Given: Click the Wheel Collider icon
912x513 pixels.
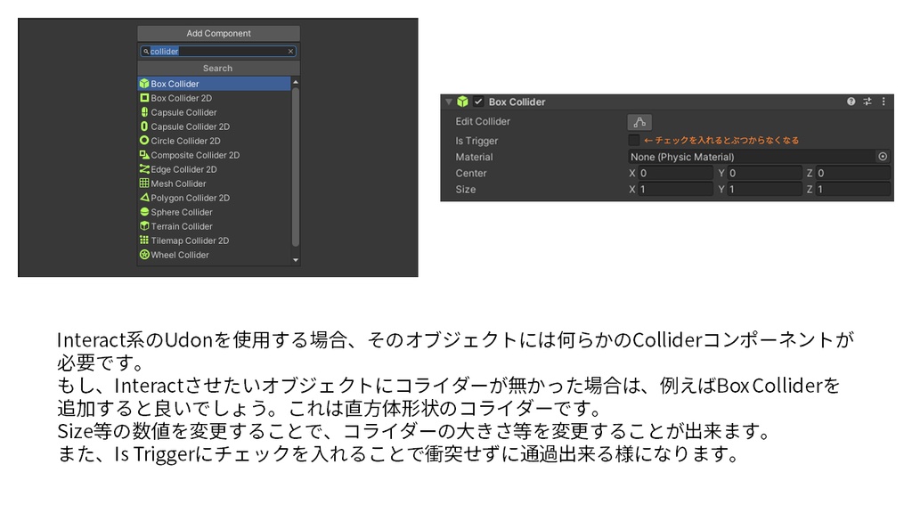Looking at the screenshot, I should coord(145,255).
